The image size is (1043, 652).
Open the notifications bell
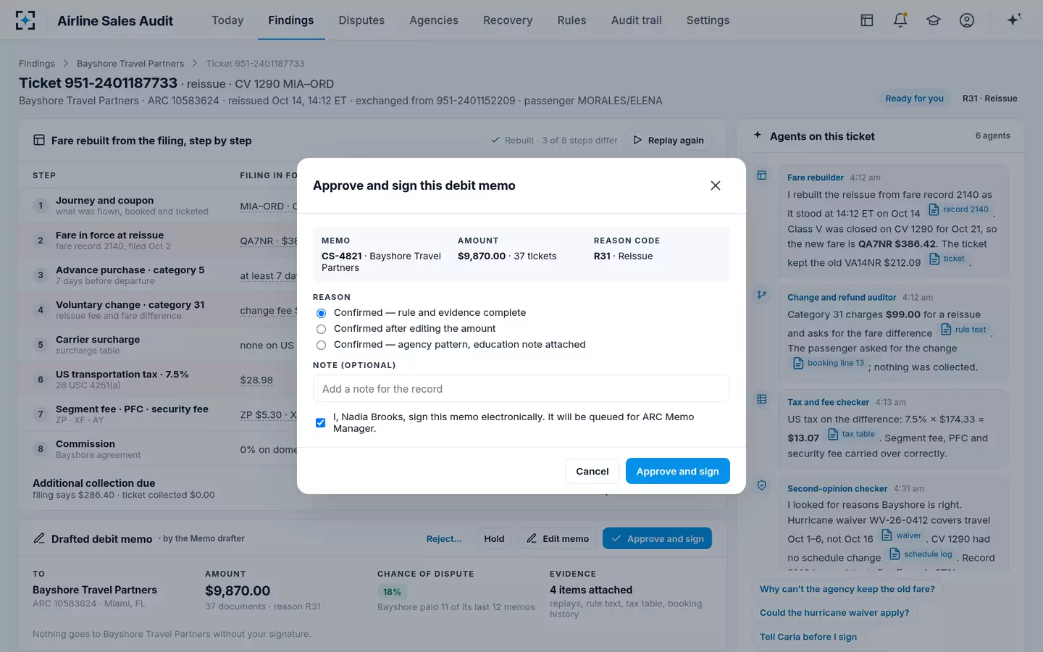coord(900,20)
